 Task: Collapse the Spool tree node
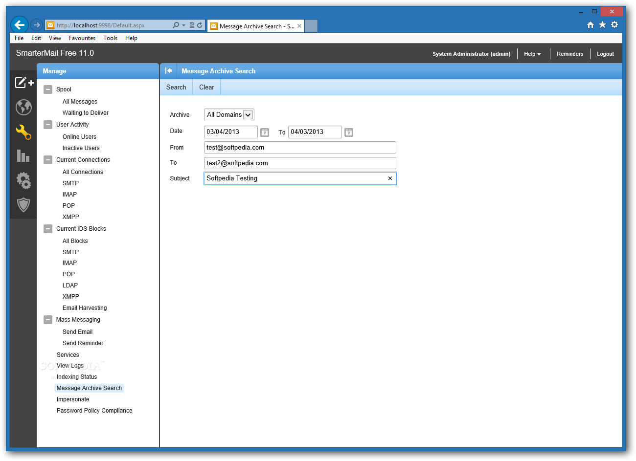48,89
